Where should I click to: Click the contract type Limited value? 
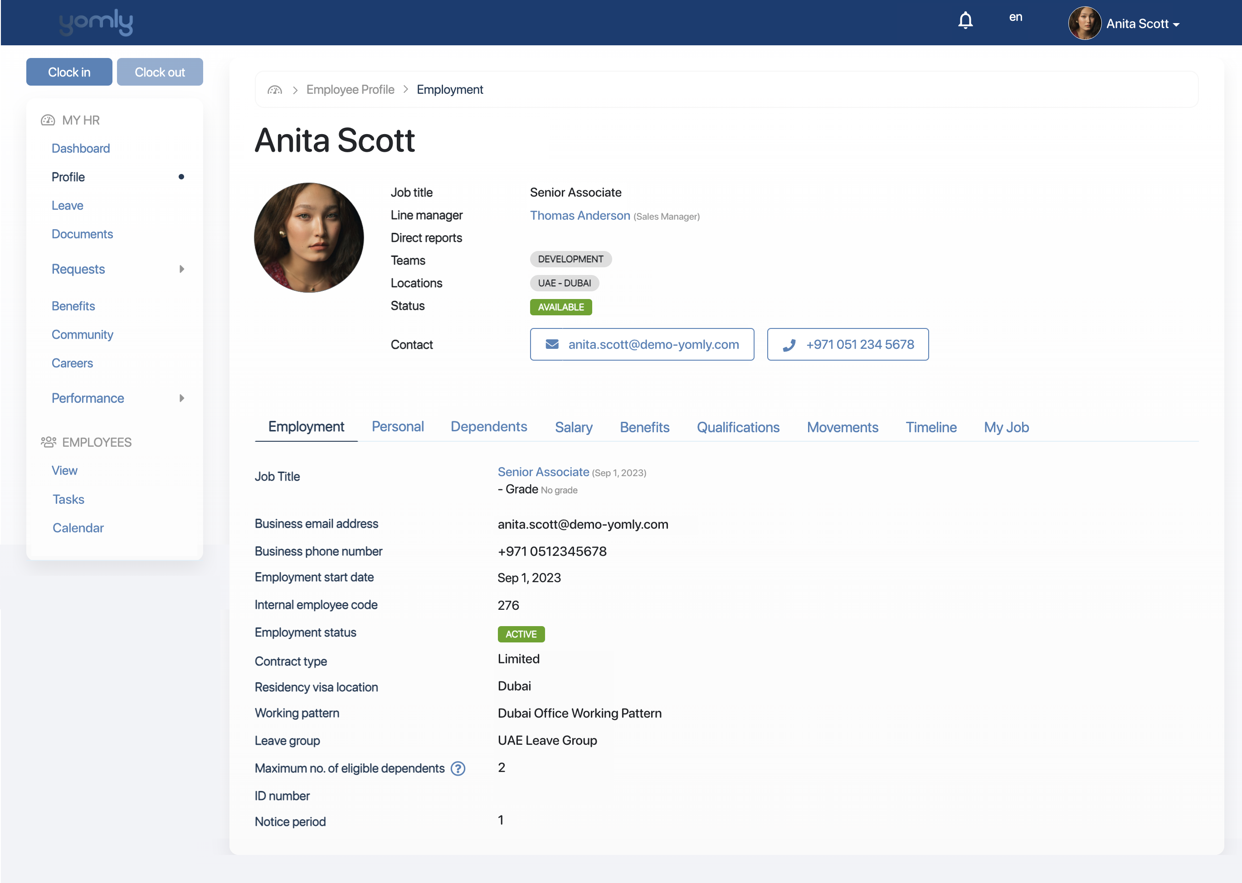519,659
